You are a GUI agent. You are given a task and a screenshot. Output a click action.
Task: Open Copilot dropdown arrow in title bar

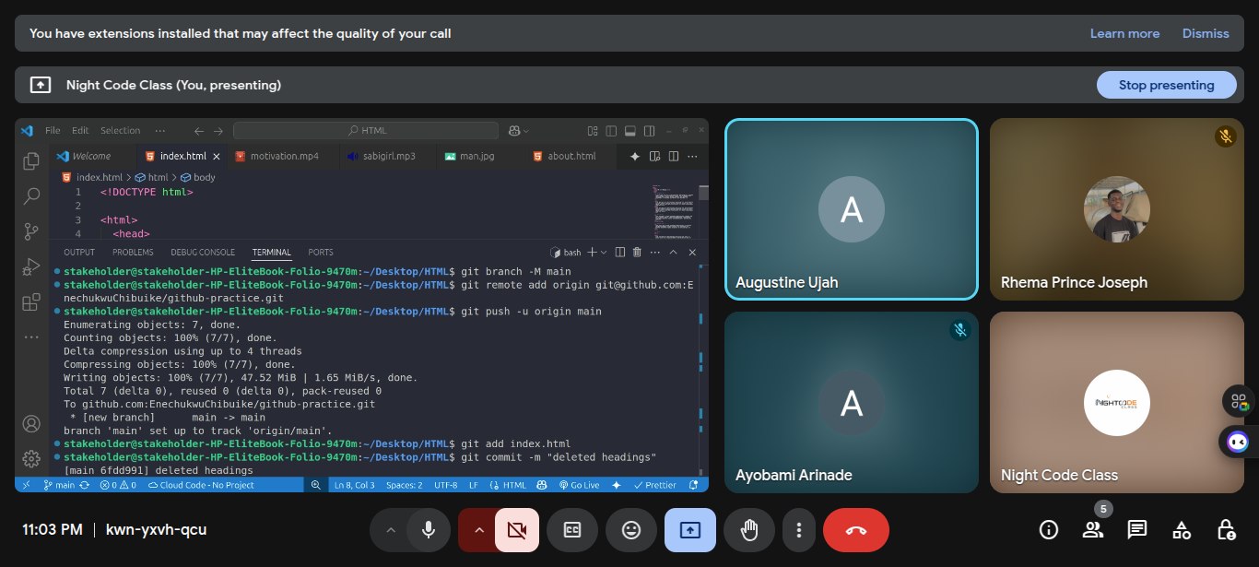[528, 131]
